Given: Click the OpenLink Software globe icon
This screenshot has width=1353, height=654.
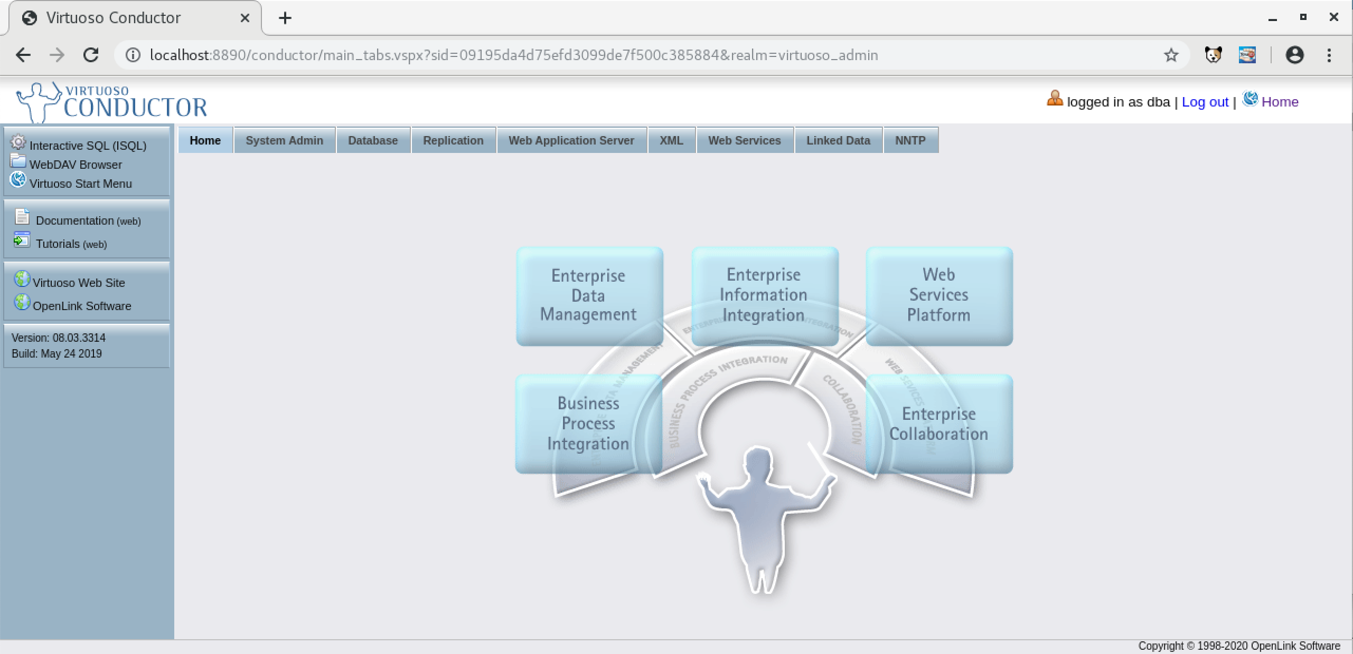Looking at the screenshot, I should coord(22,302).
